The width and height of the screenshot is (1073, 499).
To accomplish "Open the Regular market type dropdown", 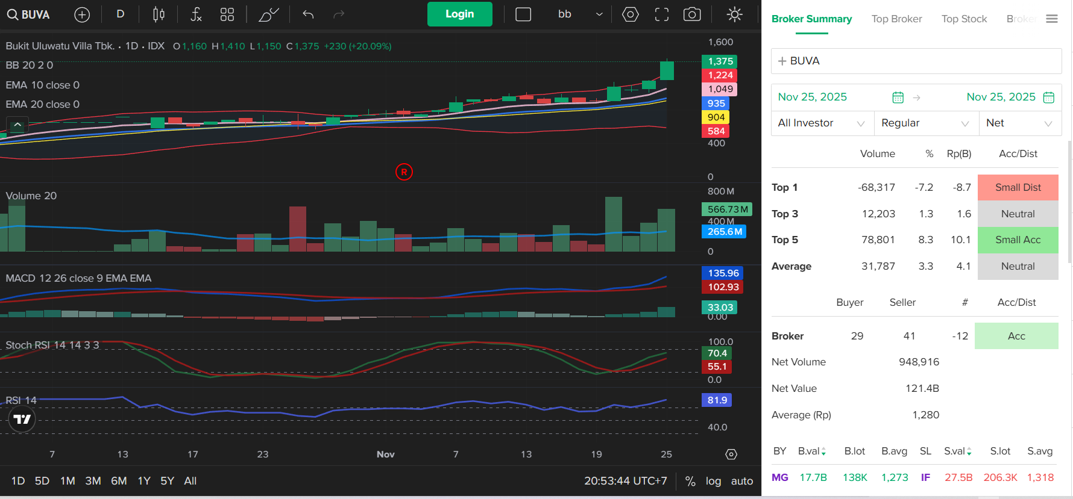I will pyautogui.click(x=925, y=123).
